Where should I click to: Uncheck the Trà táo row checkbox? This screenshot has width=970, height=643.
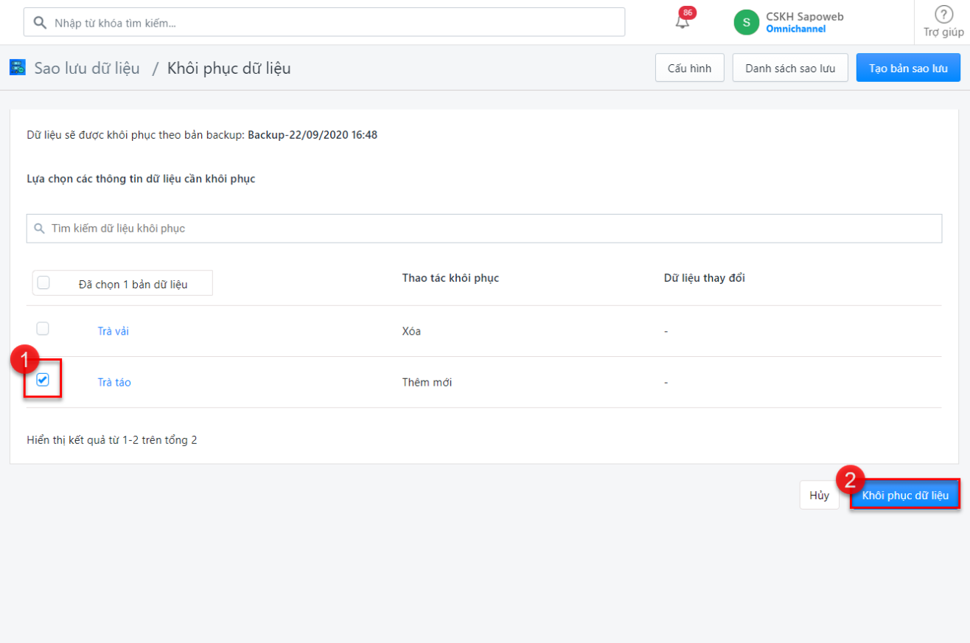pyautogui.click(x=43, y=380)
